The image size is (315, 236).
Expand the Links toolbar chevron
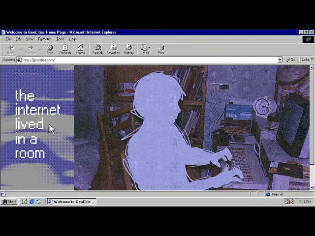pyautogui.click(x=312, y=59)
